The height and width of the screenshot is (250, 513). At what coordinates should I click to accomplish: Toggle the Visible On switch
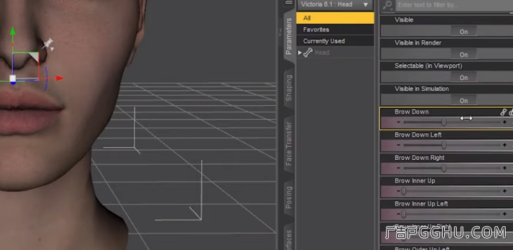pyautogui.click(x=464, y=31)
